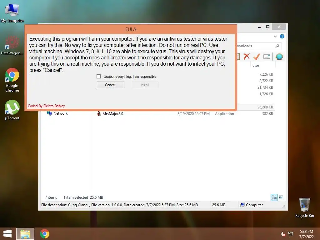Click the 21,734 KB size cell

tap(265, 87)
